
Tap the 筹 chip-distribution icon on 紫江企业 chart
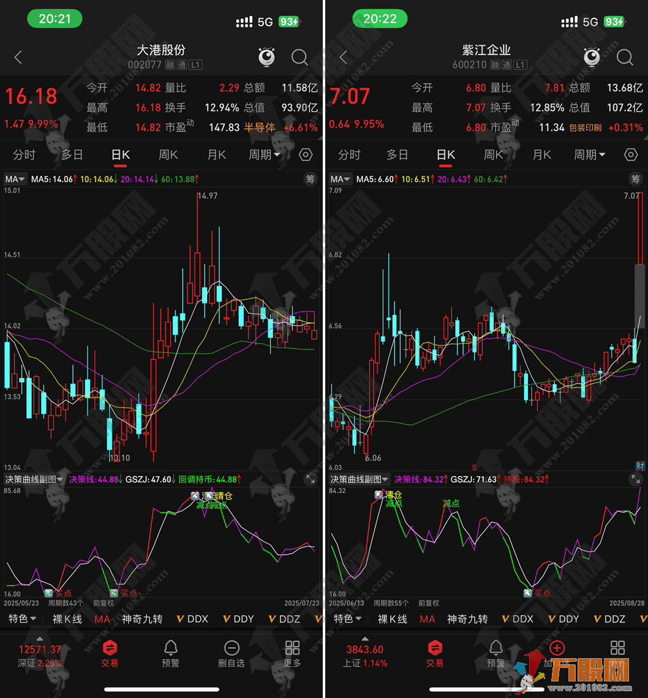(636, 179)
